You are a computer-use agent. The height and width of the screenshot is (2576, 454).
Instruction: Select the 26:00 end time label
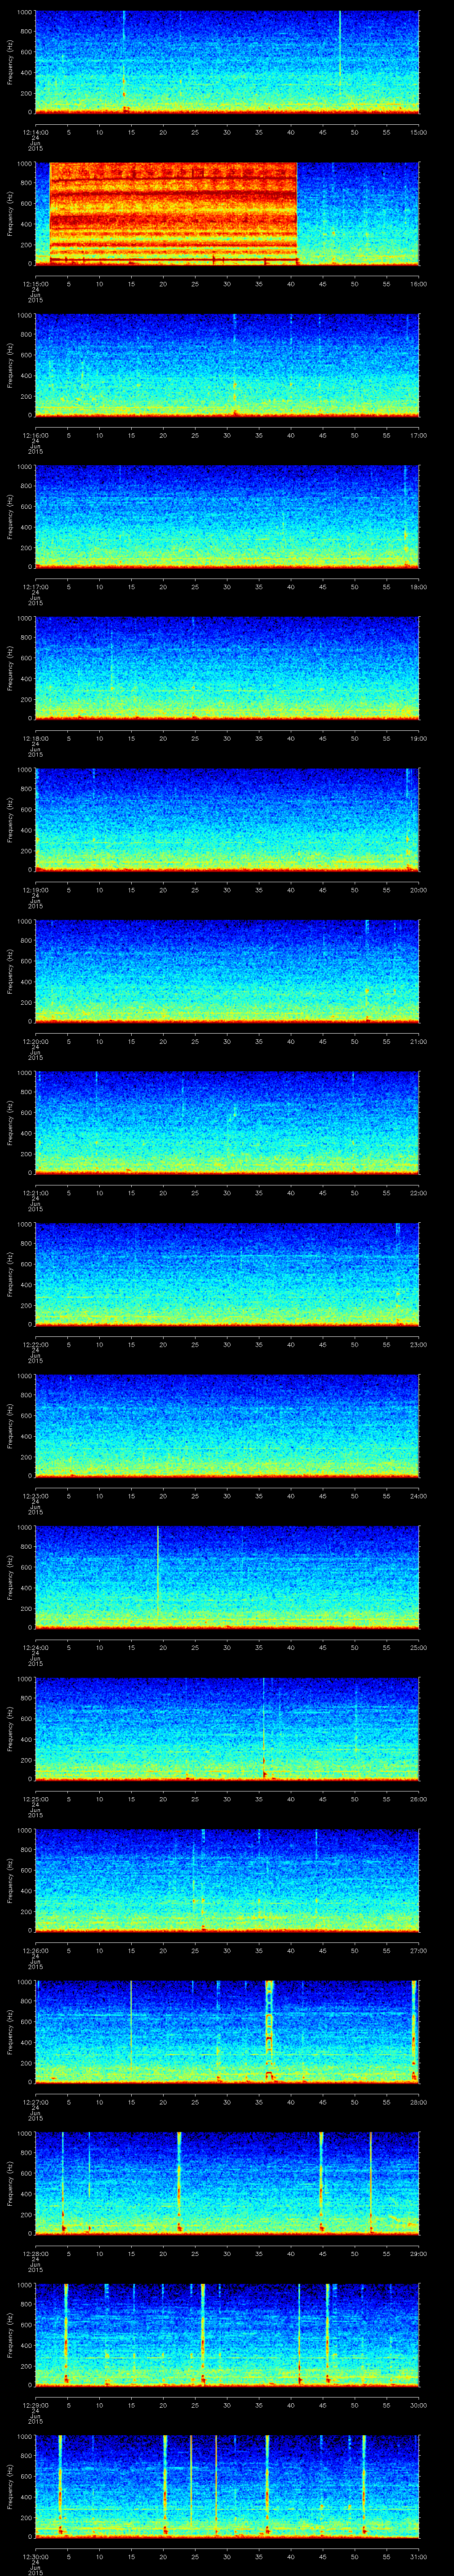419,1799
